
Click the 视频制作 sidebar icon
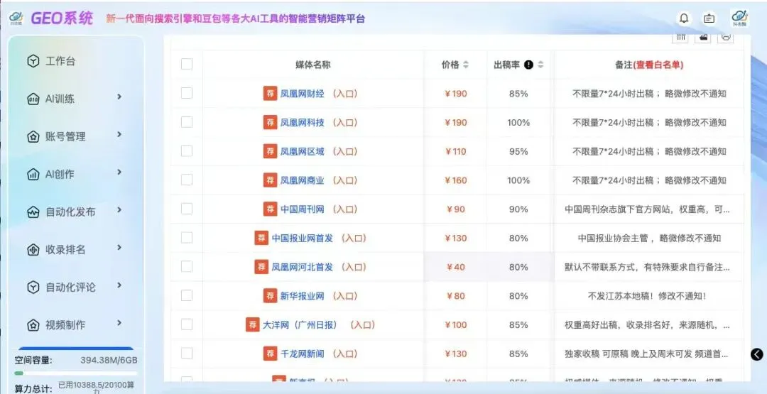tap(33, 325)
